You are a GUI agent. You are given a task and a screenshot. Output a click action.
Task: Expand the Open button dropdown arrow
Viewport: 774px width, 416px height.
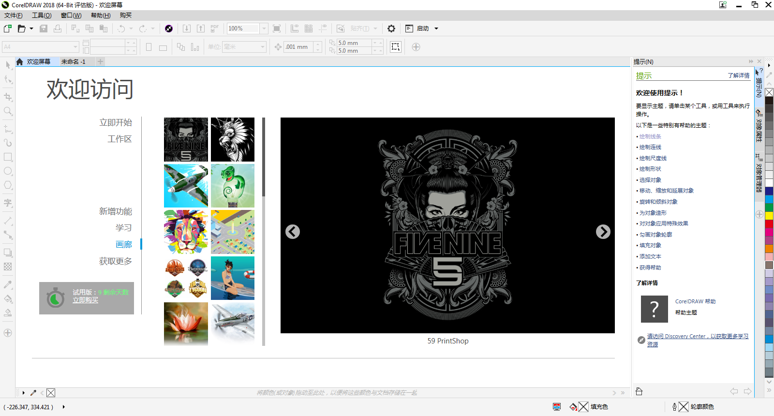tap(31, 29)
